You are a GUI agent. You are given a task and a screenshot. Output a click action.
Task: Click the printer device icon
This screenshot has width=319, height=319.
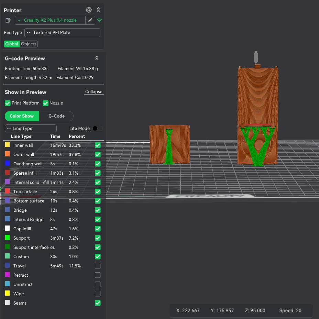8,20
